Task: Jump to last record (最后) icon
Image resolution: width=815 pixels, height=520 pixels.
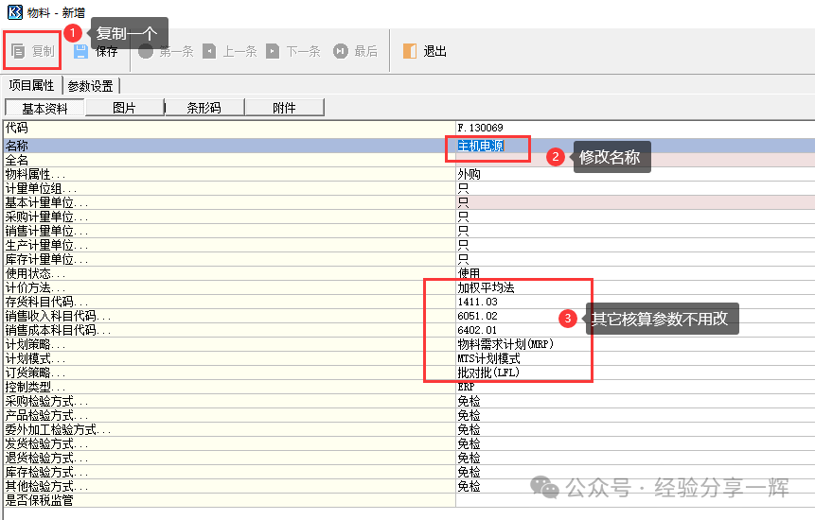Action: point(341,51)
